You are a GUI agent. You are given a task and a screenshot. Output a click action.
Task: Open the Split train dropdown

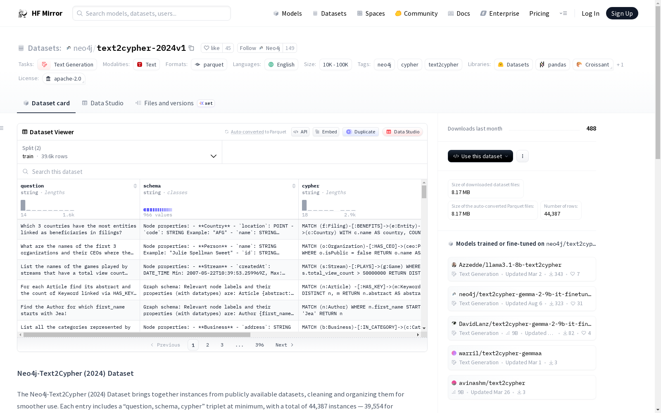click(x=119, y=152)
